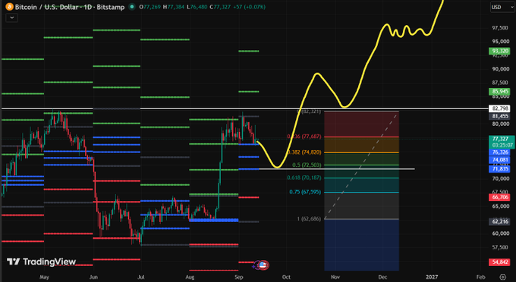
Task: Click the bar countdown timer 03:25:07
Action: [502, 145]
